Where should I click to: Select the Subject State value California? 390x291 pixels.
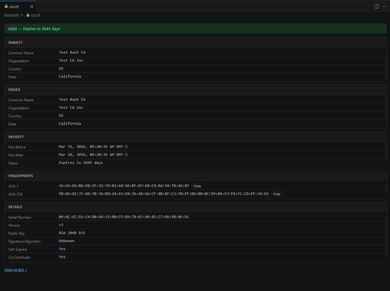coord(70,76)
